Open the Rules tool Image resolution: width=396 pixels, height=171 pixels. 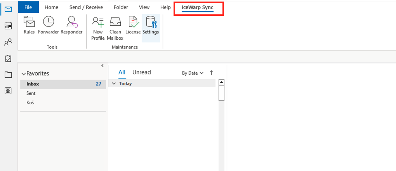29,25
